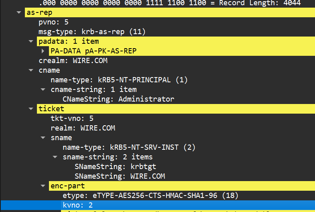Collapse the as-rep tree node
The image size is (315, 212).
click(x=19, y=12)
